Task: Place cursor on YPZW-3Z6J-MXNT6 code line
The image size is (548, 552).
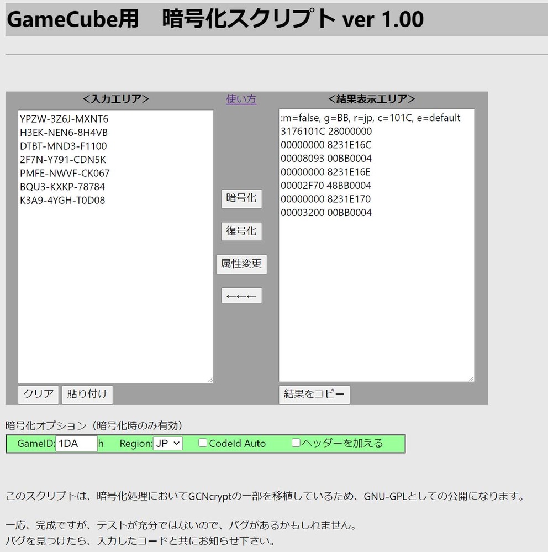Action: click(64, 119)
